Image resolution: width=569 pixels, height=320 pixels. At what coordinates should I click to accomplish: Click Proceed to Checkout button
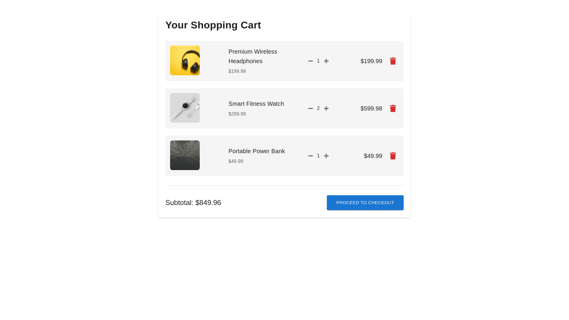(365, 203)
